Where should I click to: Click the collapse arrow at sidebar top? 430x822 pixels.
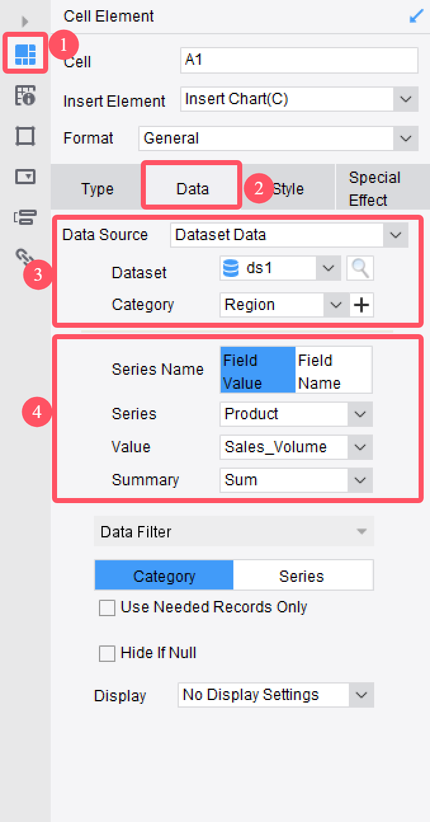pyautogui.click(x=24, y=21)
